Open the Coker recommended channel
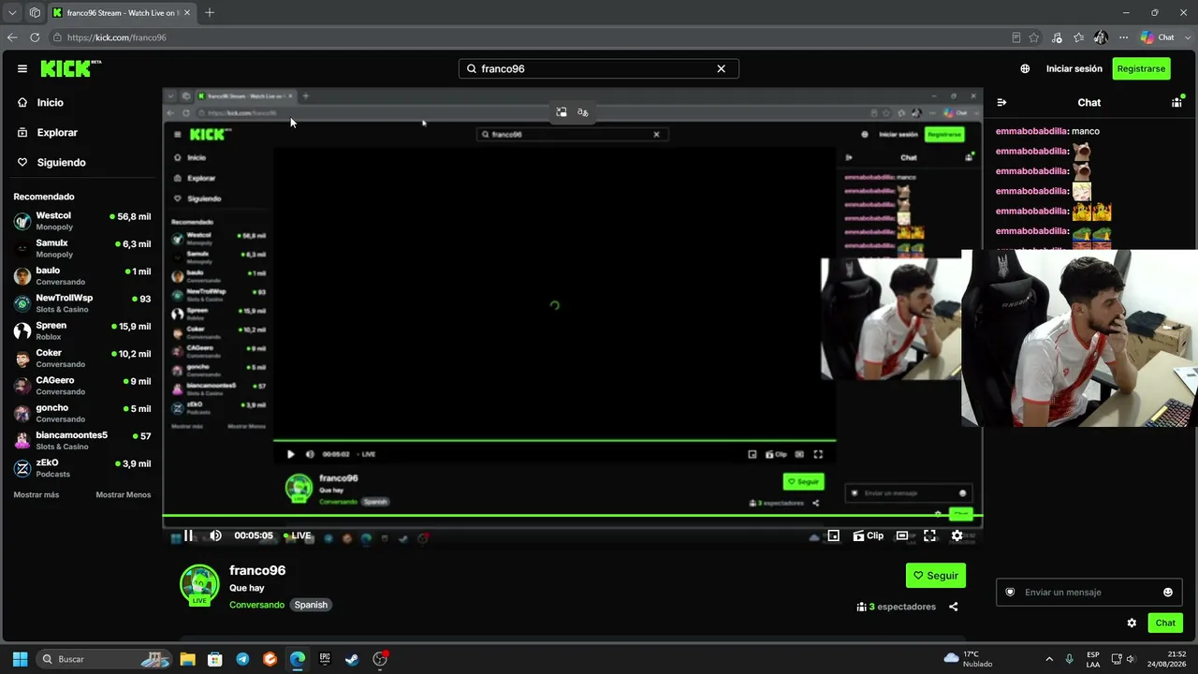Viewport: 1198px width, 674px height. [82, 358]
